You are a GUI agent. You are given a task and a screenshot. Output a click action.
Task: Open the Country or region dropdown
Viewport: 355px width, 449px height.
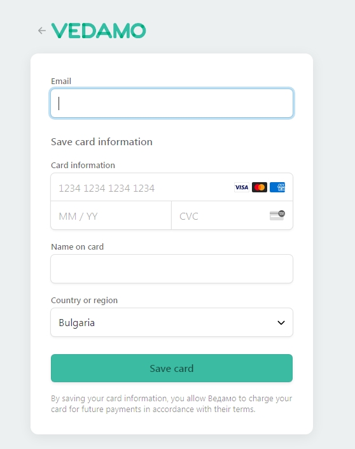pos(172,322)
